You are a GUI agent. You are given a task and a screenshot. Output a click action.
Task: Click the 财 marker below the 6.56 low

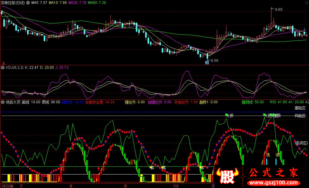(207, 62)
